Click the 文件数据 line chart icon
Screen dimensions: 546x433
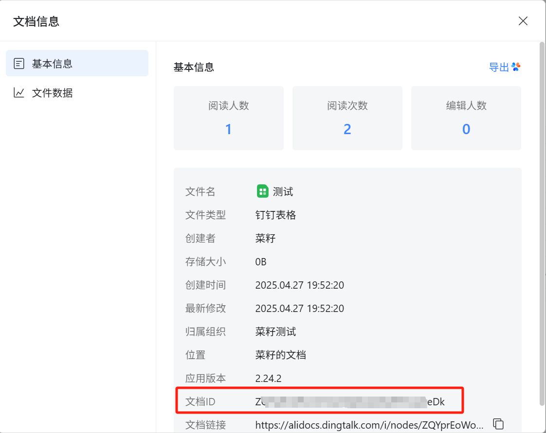(19, 92)
